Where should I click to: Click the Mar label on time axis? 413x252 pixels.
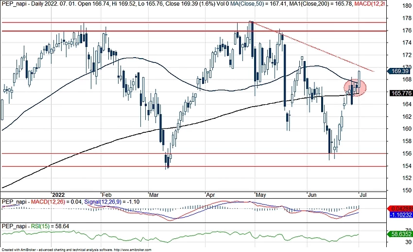pos(154,195)
